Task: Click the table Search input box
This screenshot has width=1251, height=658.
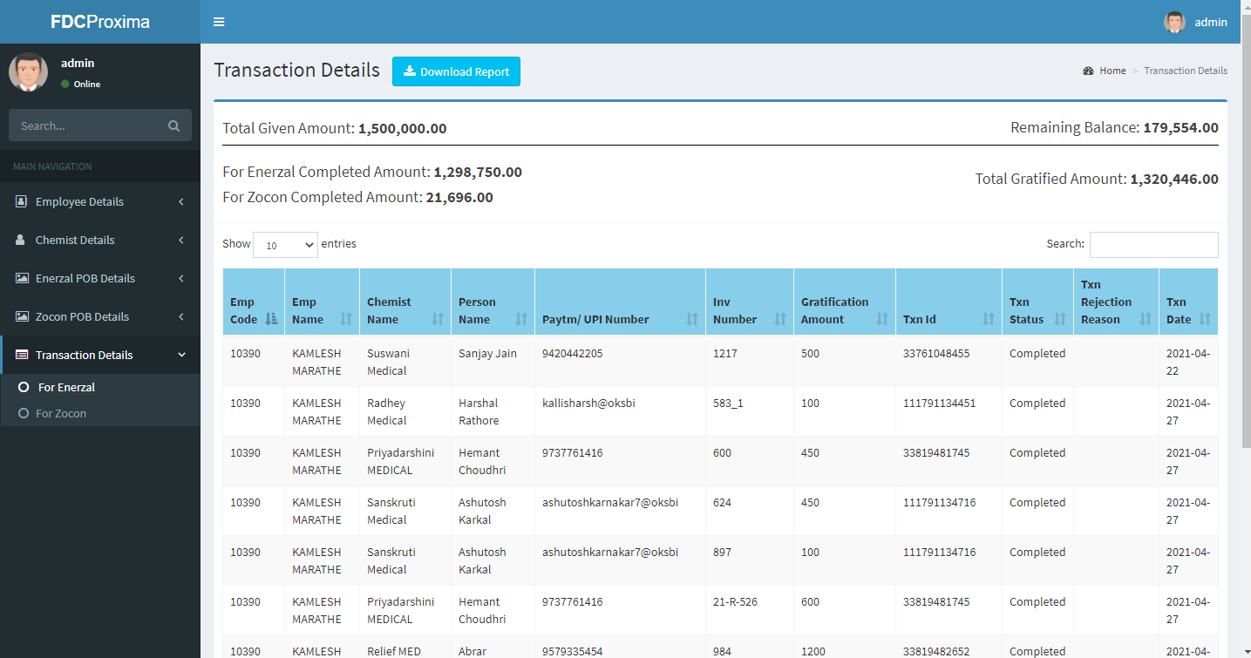Action: tap(1153, 244)
